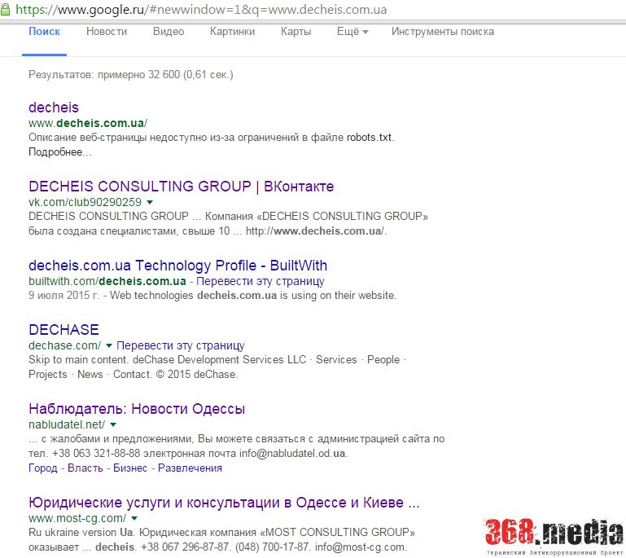Switch to the Видео tab

(169, 32)
